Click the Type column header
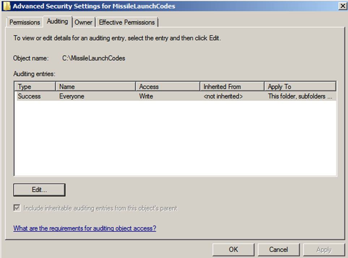The width and height of the screenshot is (348, 258). pyautogui.click(x=34, y=86)
